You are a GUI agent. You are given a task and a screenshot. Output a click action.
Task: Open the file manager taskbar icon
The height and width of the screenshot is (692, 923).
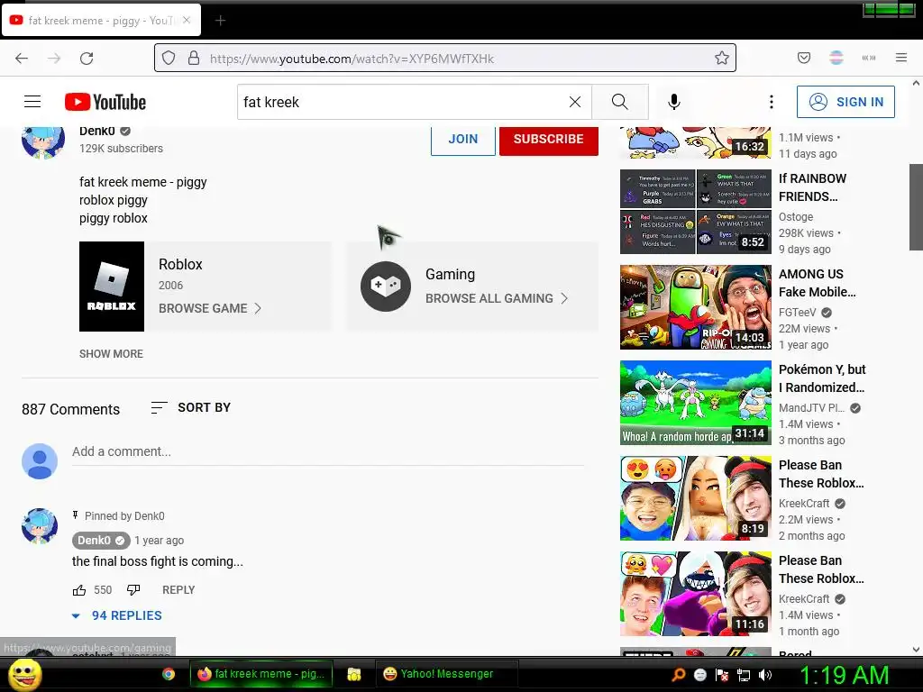[x=353, y=674]
